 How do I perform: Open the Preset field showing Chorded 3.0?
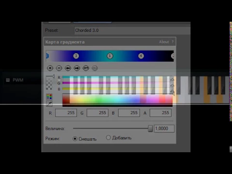point(132,30)
